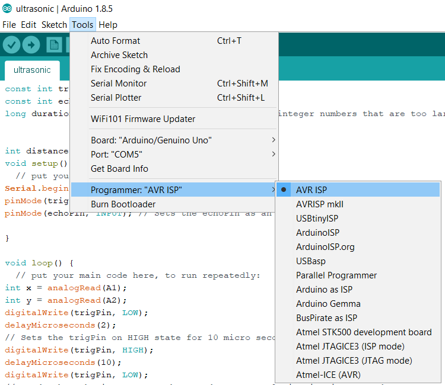Click the 'int y = analogRead(A2);' line
The image size is (445, 385).
tap(66, 300)
